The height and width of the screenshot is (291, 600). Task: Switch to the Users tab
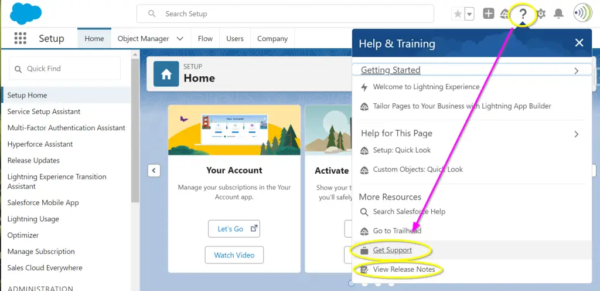point(235,39)
